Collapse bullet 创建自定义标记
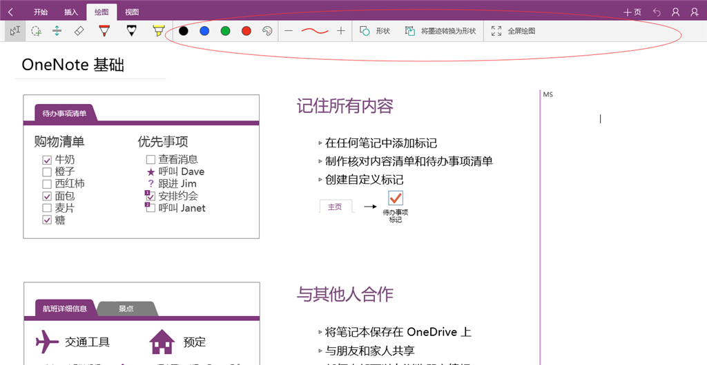The image size is (707, 365). click(x=320, y=180)
